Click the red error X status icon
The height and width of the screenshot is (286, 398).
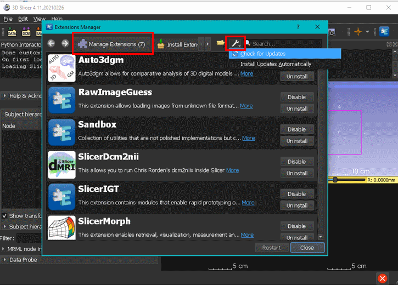click(382, 278)
